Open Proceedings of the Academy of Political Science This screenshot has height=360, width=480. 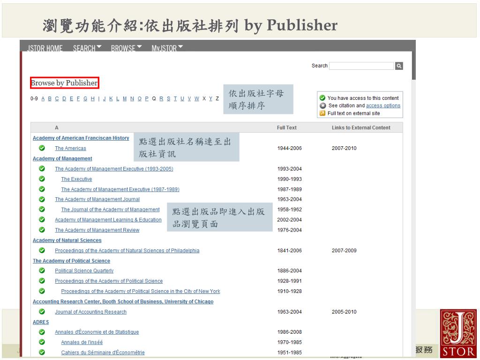[x=109, y=281]
